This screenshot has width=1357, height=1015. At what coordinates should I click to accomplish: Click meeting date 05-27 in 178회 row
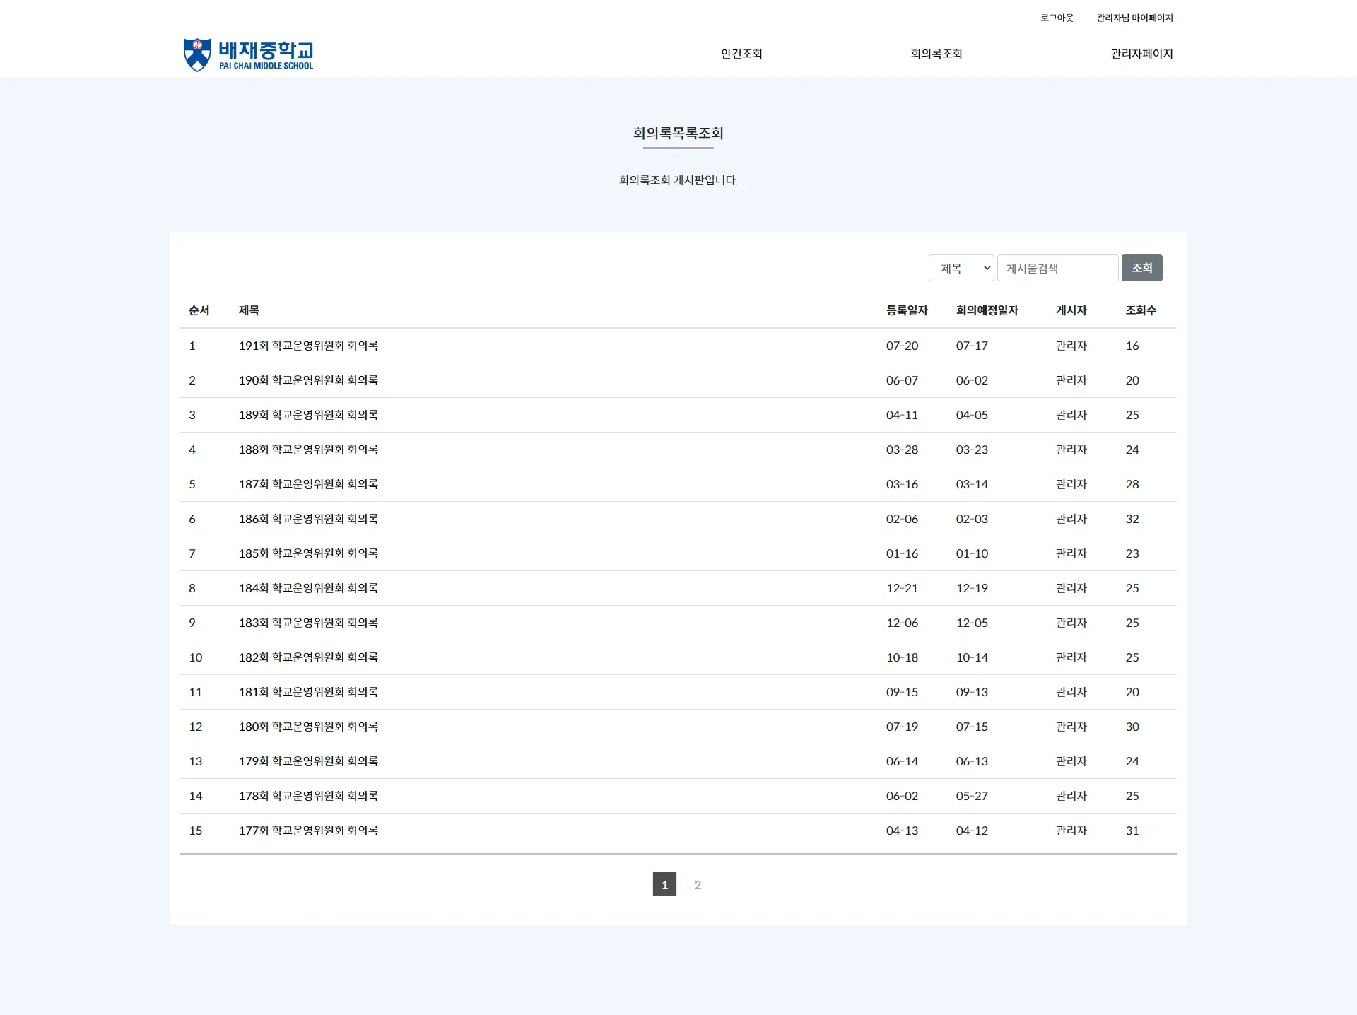tap(972, 796)
